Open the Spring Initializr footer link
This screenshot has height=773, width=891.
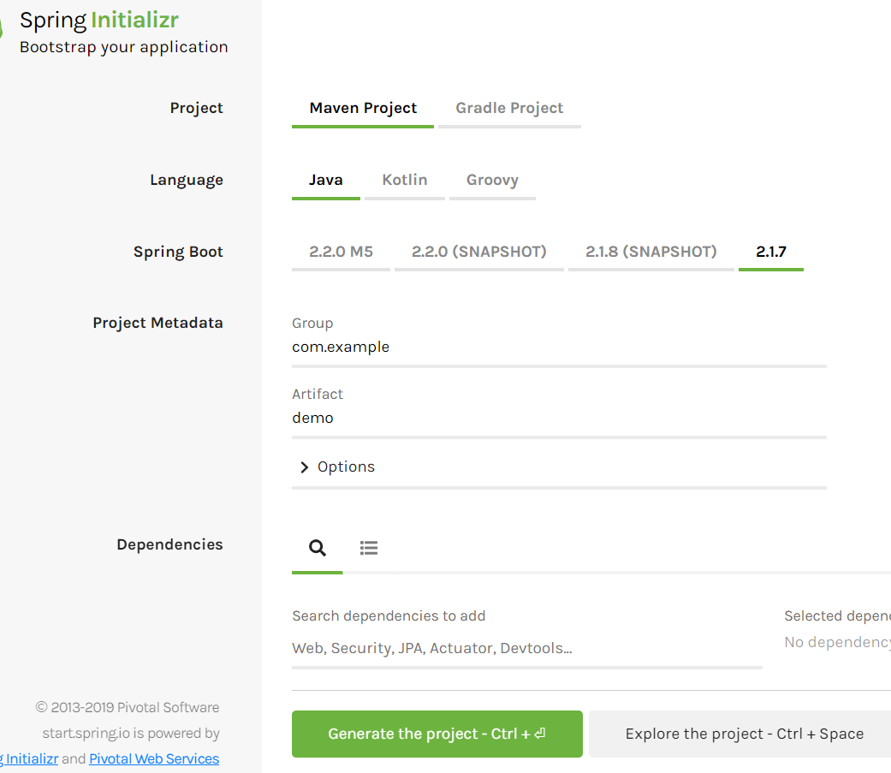click(x=30, y=758)
